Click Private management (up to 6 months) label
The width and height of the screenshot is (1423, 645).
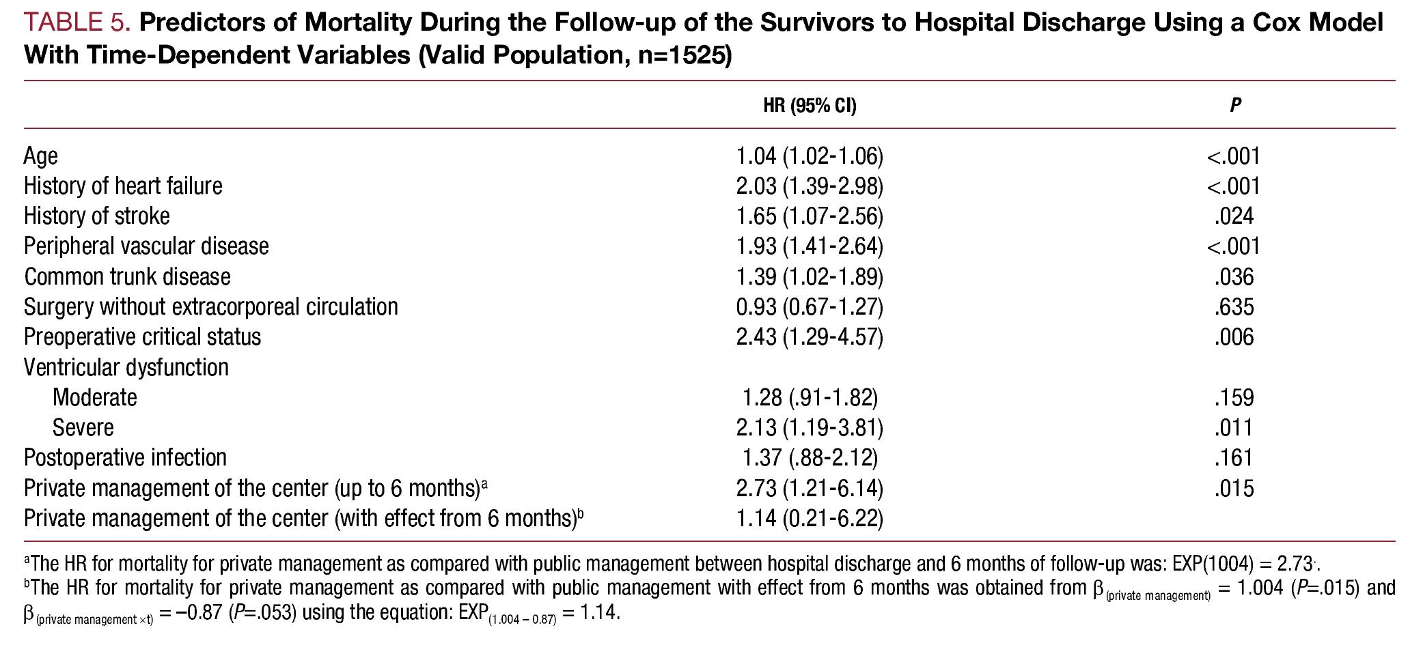[255, 489]
